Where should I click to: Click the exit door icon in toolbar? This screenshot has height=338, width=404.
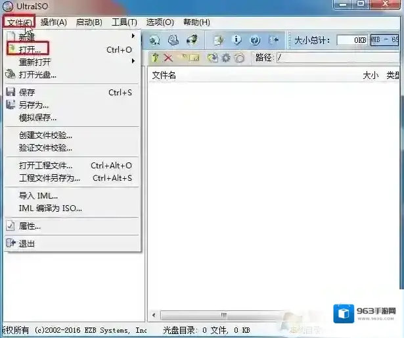pyautogui.click(x=273, y=40)
